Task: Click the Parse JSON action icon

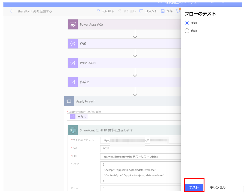Action: coord(73,63)
